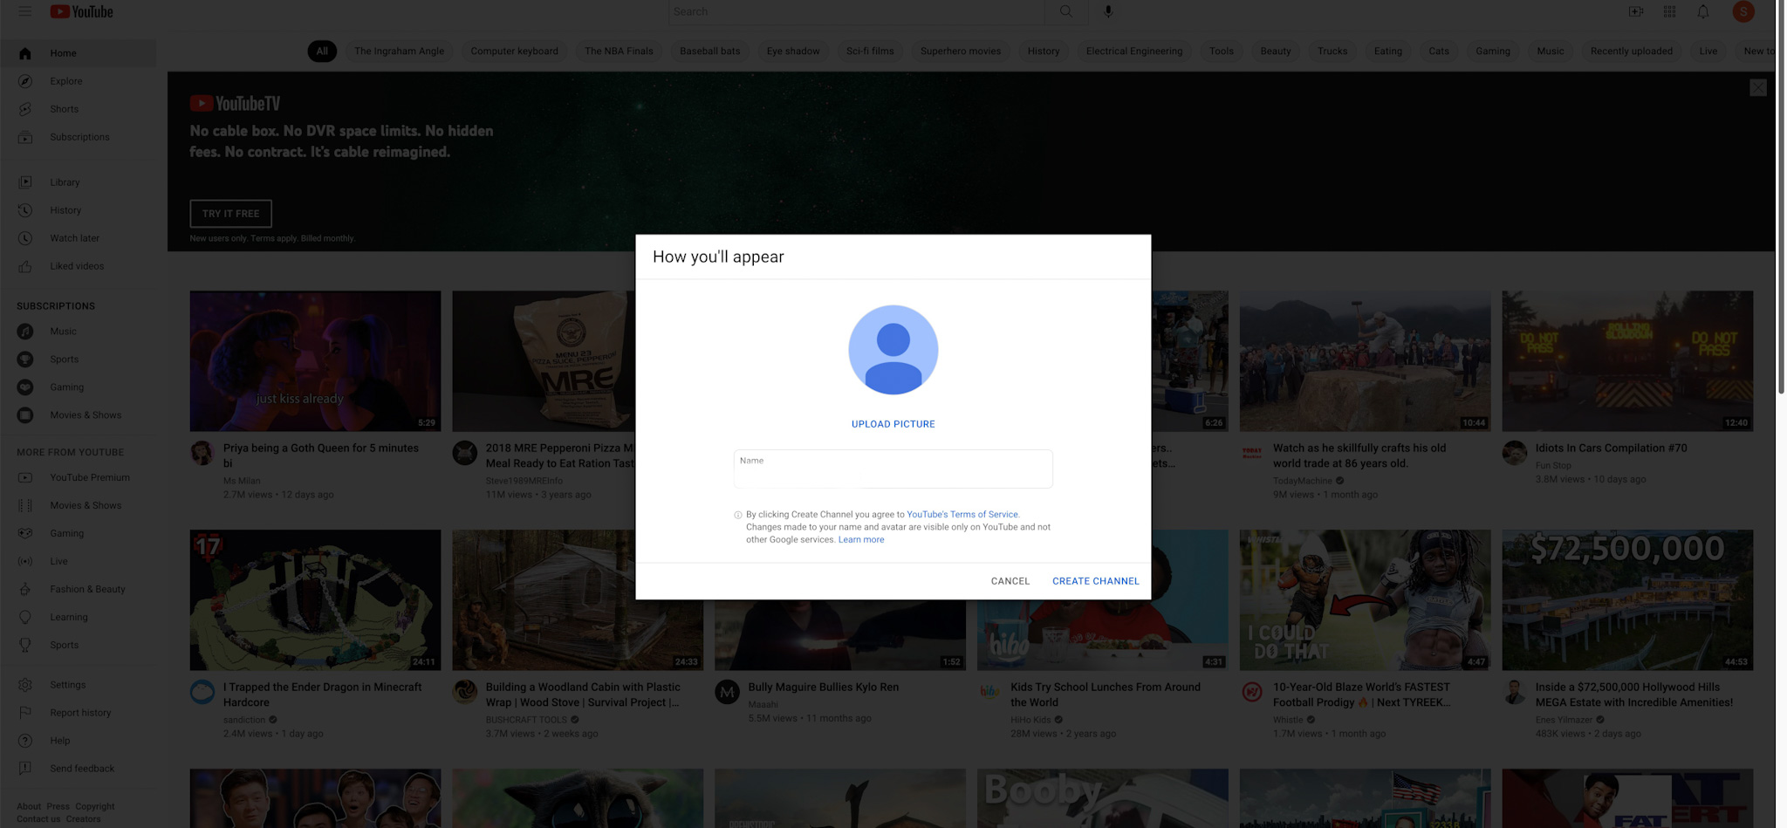The width and height of the screenshot is (1787, 828).
Task: Open Send feedback in sidebar
Action: coord(79,769)
